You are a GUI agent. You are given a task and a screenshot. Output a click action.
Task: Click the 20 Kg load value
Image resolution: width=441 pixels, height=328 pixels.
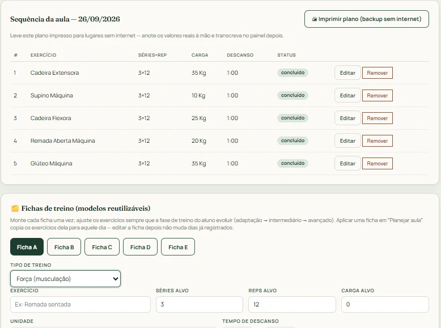pyautogui.click(x=198, y=141)
